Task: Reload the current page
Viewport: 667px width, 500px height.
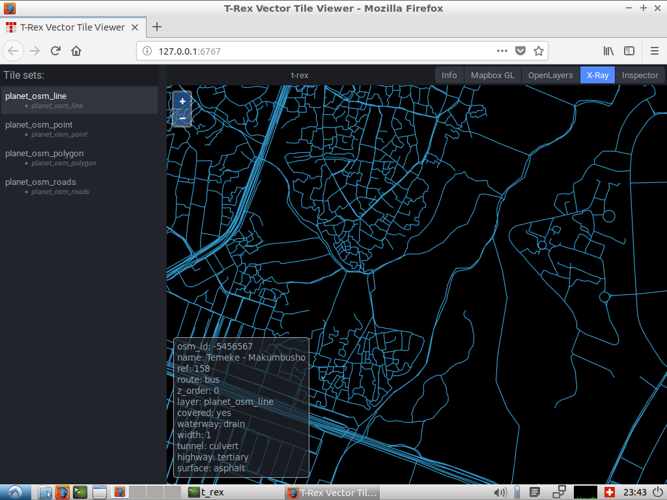Action: tap(56, 51)
